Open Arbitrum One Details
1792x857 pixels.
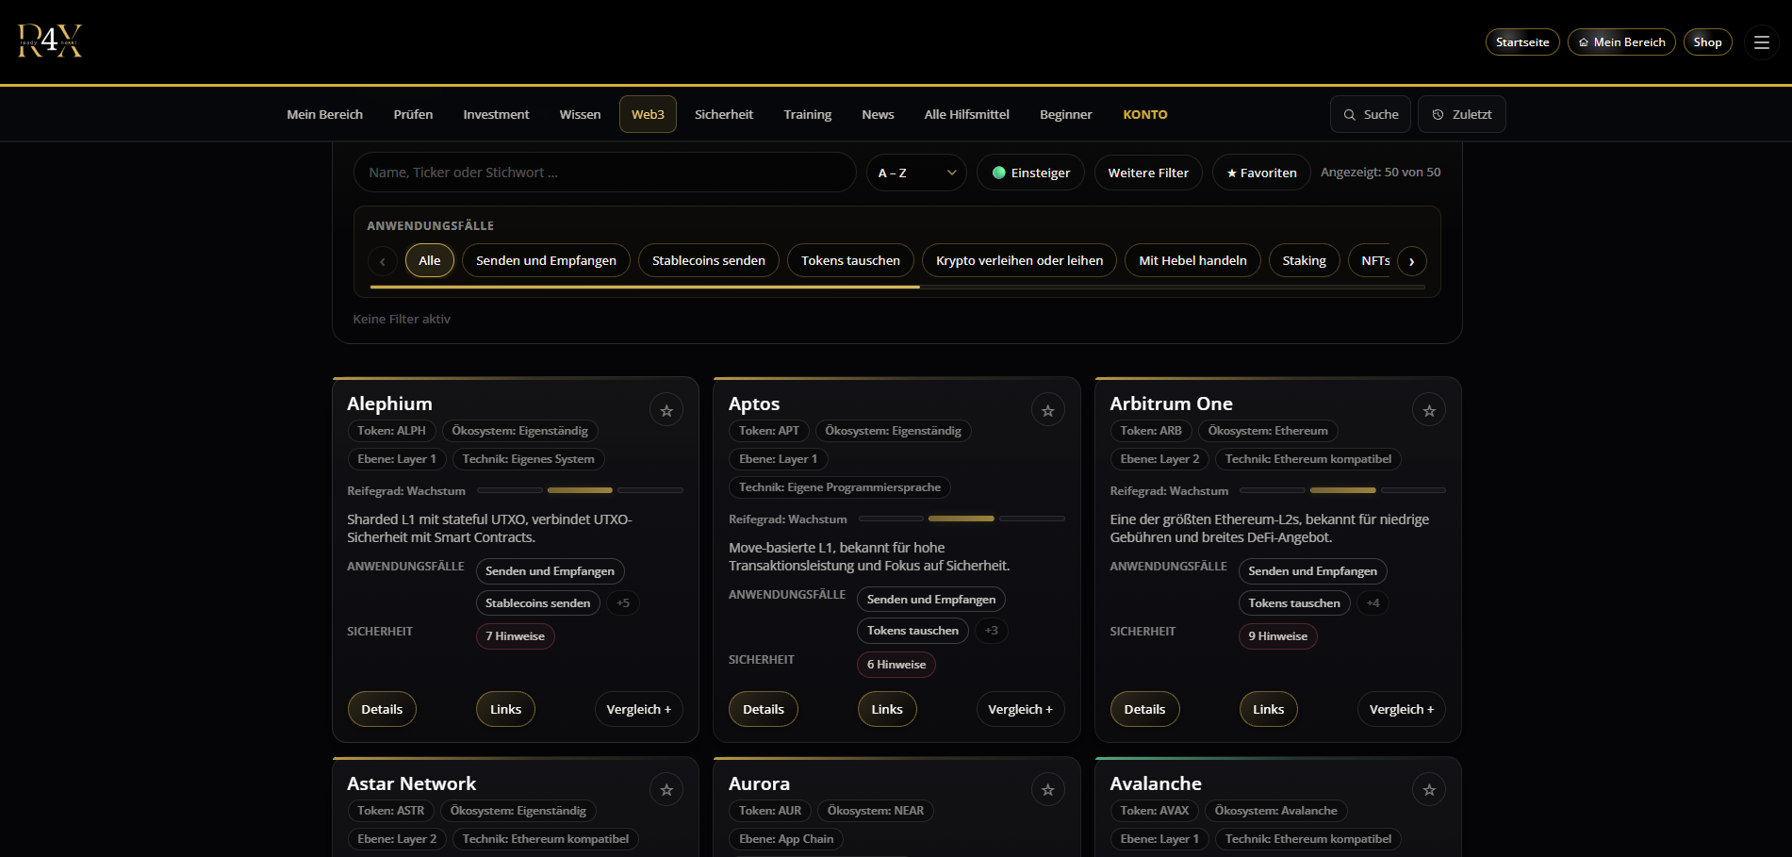[x=1144, y=709]
